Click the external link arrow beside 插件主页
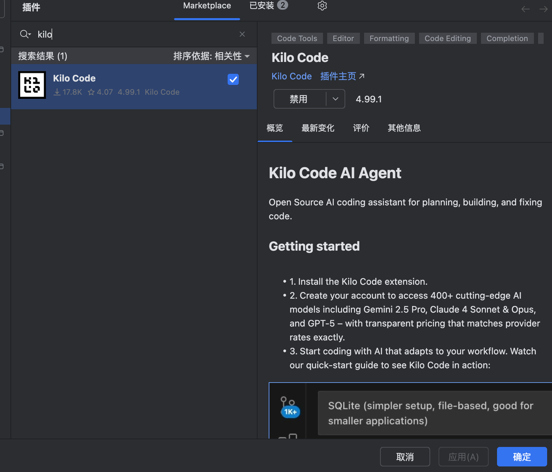 click(361, 76)
